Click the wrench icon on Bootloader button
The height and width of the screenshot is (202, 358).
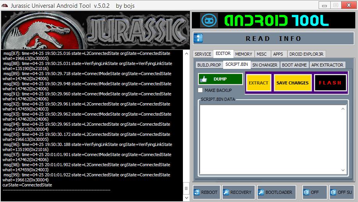(x=261, y=192)
